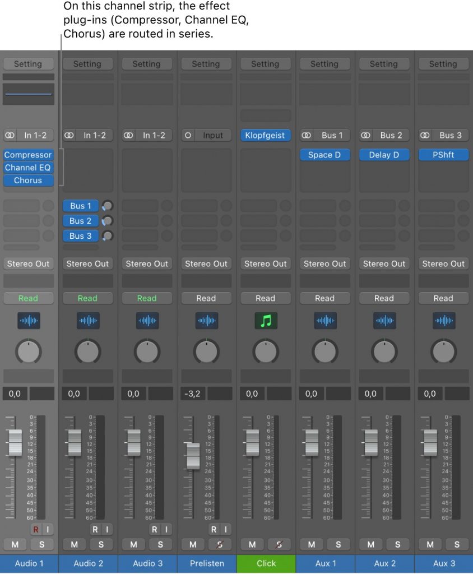Open the Chorus plug-in slot
Screen dimensions: 473x574
coord(28,180)
